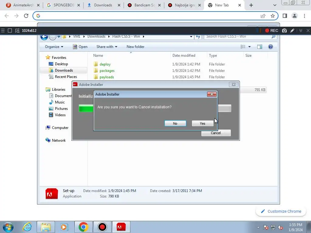This screenshot has height=233, width=311.
Task: Click the packages folder icon
Action: tap(96, 70)
